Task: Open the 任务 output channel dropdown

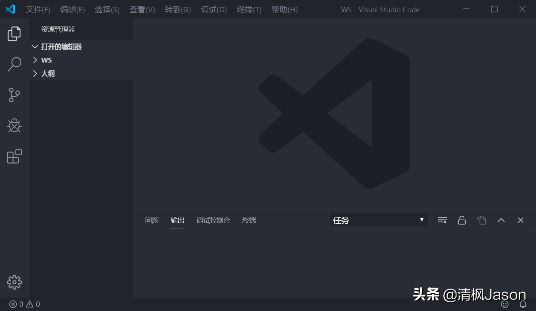Action: pos(378,220)
